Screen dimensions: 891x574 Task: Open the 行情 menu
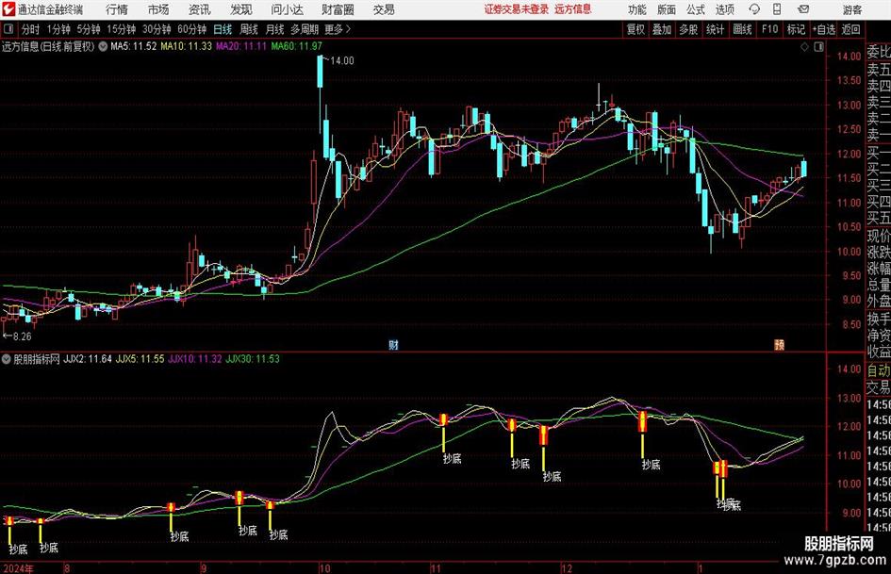point(117,9)
